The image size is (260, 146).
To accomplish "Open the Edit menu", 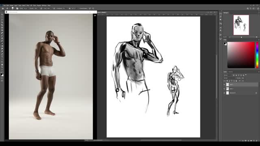I will click(8, 5).
